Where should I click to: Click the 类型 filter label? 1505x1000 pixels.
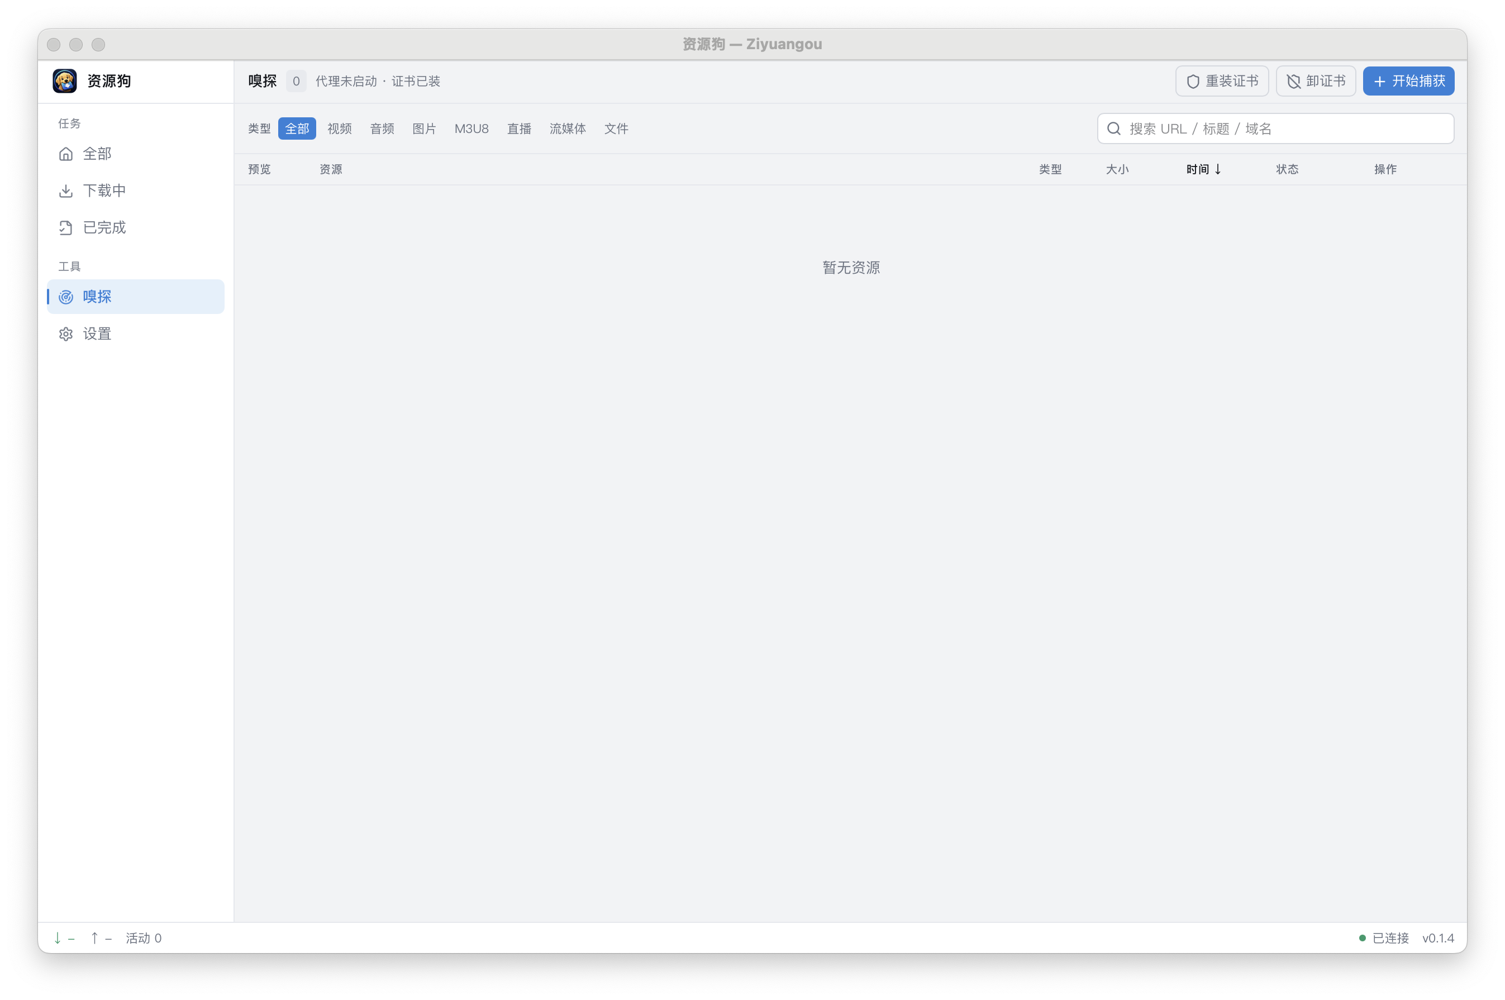coord(259,129)
